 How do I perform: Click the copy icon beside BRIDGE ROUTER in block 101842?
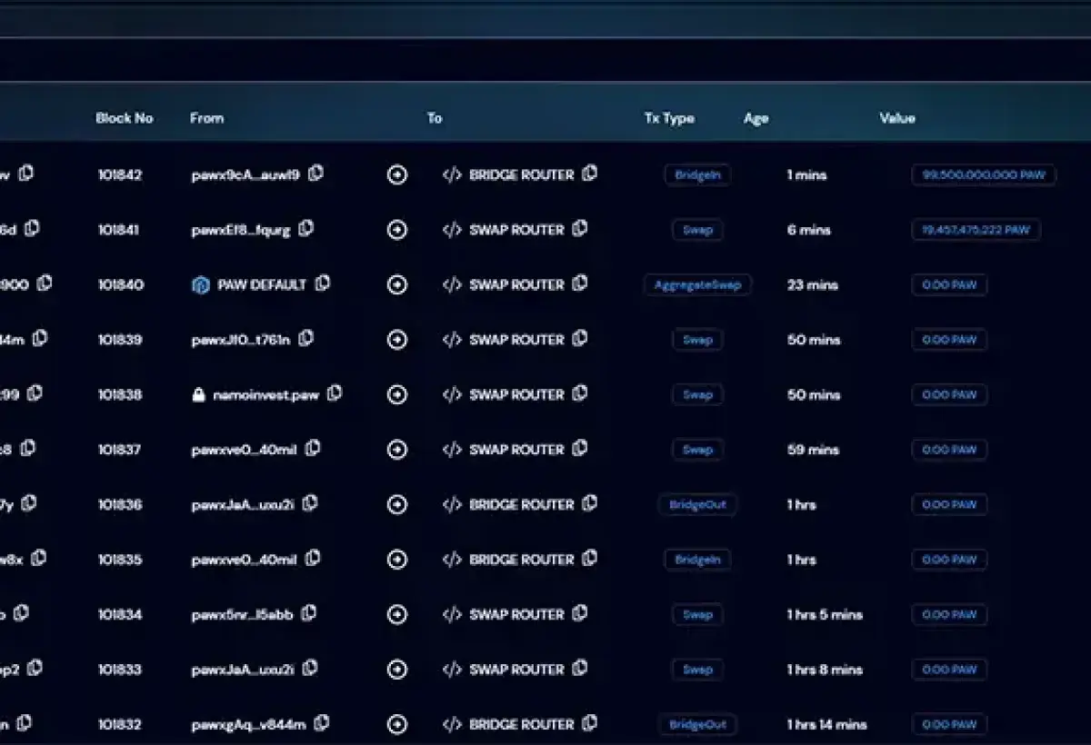[x=592, y=174]
